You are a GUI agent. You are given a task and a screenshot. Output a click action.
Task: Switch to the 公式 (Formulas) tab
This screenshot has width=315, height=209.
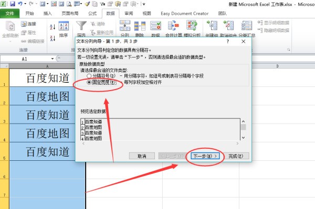[x=92, y=14]
